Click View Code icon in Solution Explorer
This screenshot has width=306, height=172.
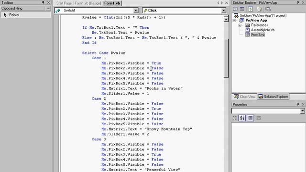(x=235, y=9)
